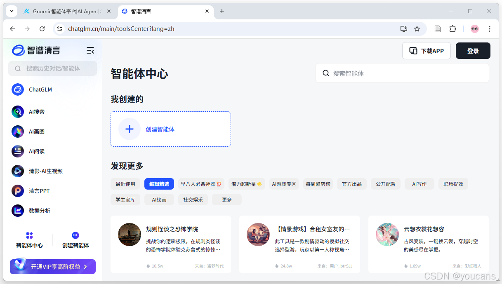502x284 pixels.
Task: View site information icon in the address bar
Action: pyautogui.click(x=60, y=29)
